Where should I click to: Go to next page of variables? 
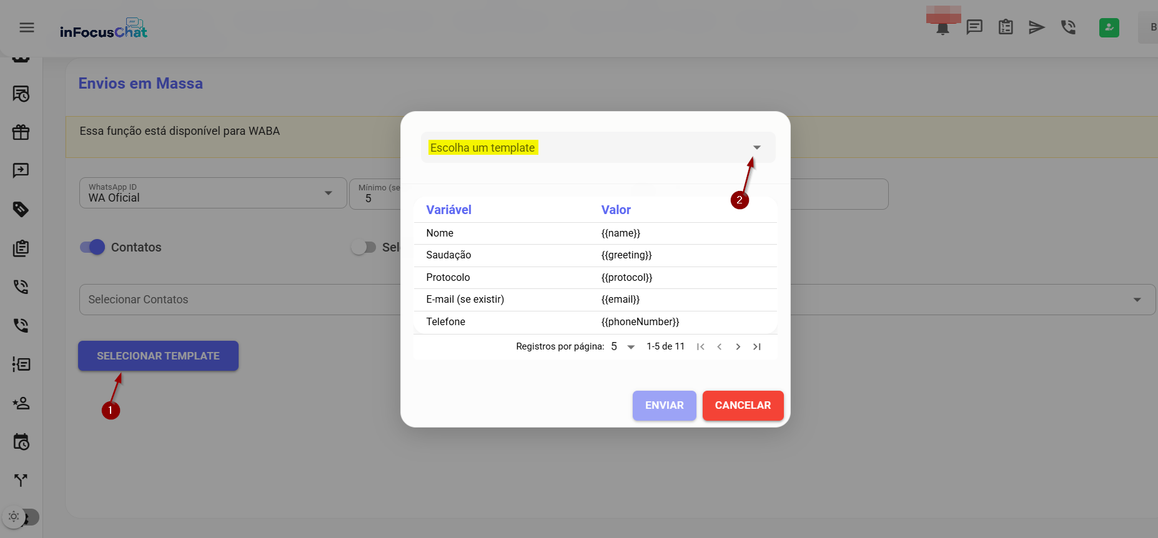tap(738, 347)
